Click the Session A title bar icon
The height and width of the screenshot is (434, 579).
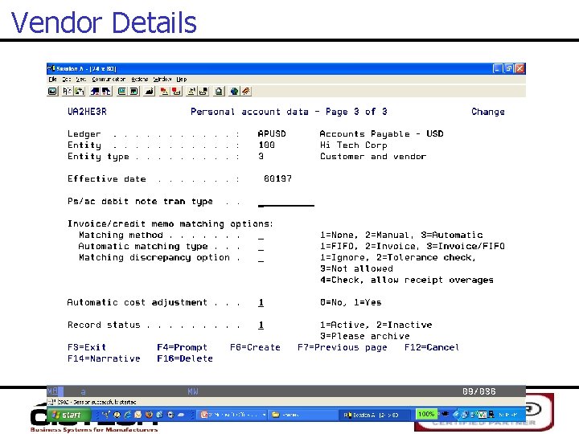(x=51, y=68)
